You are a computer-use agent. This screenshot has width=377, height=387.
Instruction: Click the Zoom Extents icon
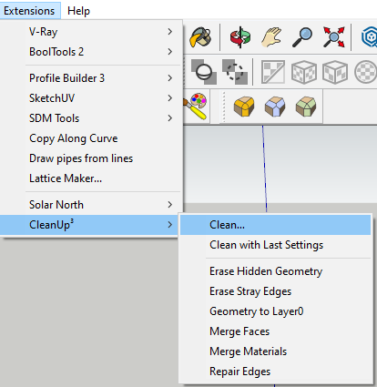tap(334, 37)
